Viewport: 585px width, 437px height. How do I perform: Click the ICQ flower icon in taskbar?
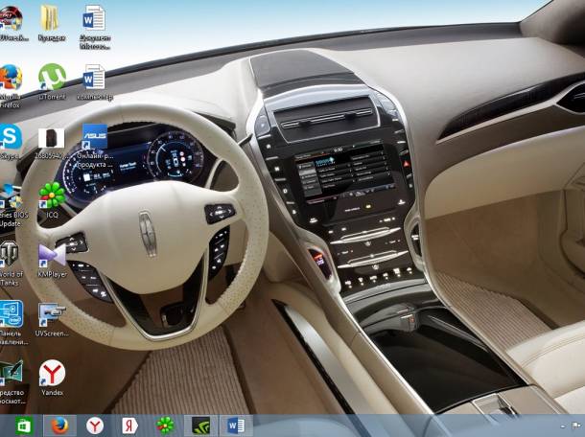tap(165, 425)
